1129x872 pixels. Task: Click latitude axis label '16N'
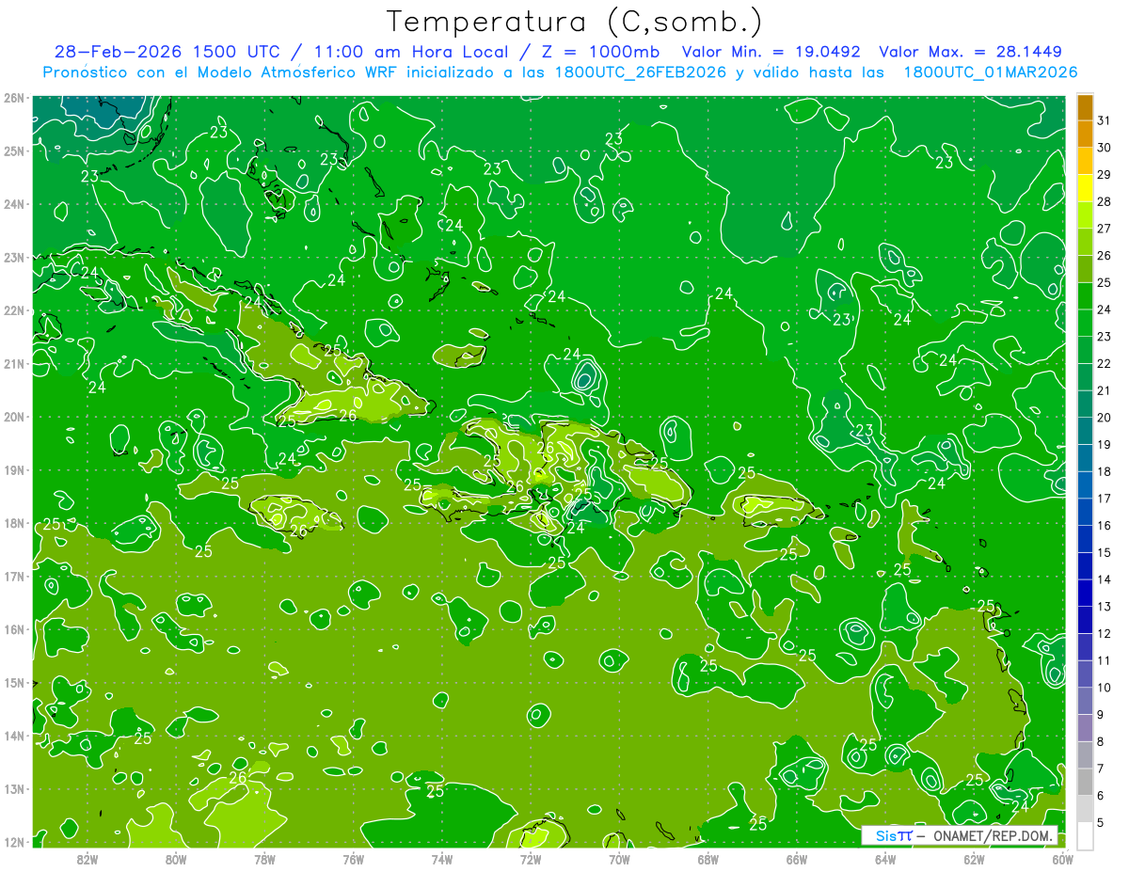tap(13, 629)
